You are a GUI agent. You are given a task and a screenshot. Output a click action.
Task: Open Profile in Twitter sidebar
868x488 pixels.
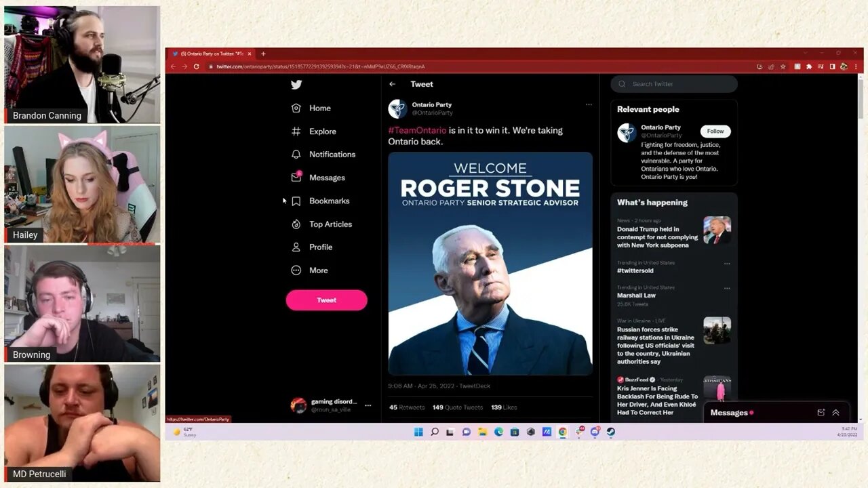312,247
